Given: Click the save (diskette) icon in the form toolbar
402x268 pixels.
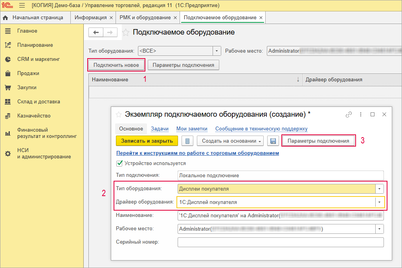Looking at the screenshot, I should [x=273, y=141].
